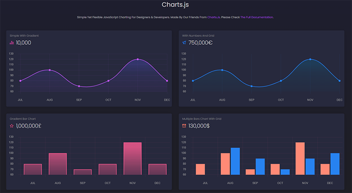
Task: Click the DEC data point on the purple line chart
Action: (167, 81)
